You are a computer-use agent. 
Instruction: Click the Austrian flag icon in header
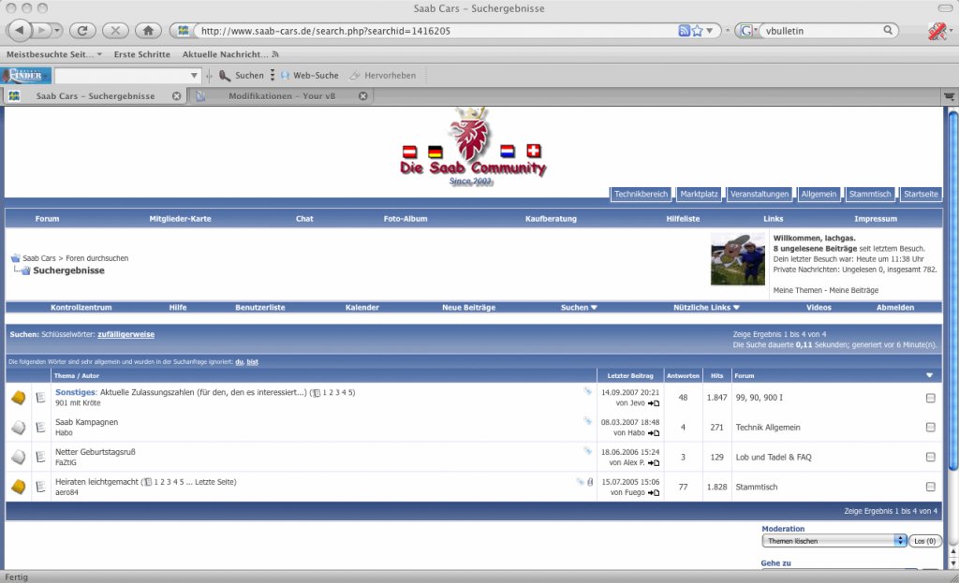coord(410,152)
